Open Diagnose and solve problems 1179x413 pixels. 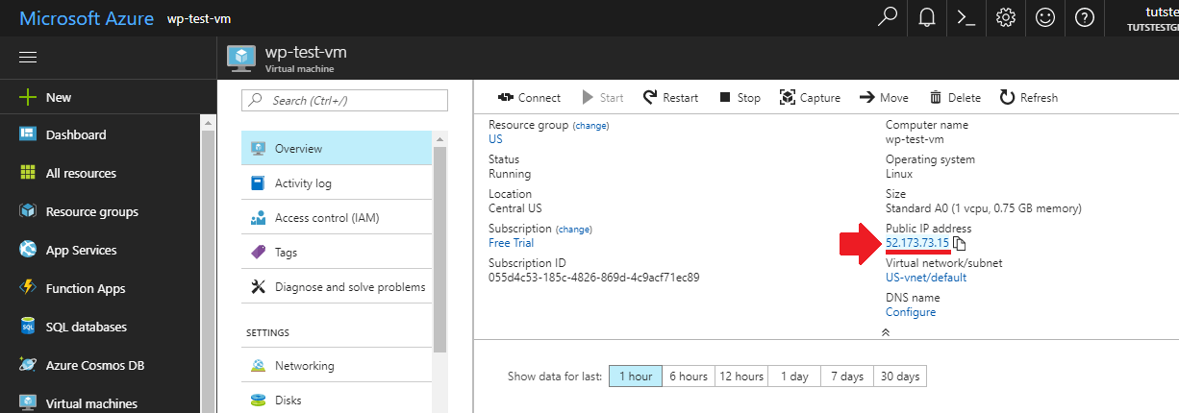tap(337, 287)
